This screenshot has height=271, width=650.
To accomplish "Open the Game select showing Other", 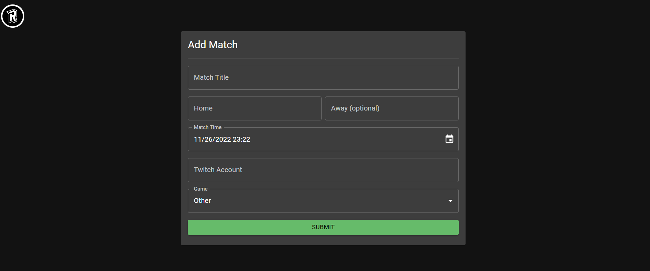I will coord(323,201).
